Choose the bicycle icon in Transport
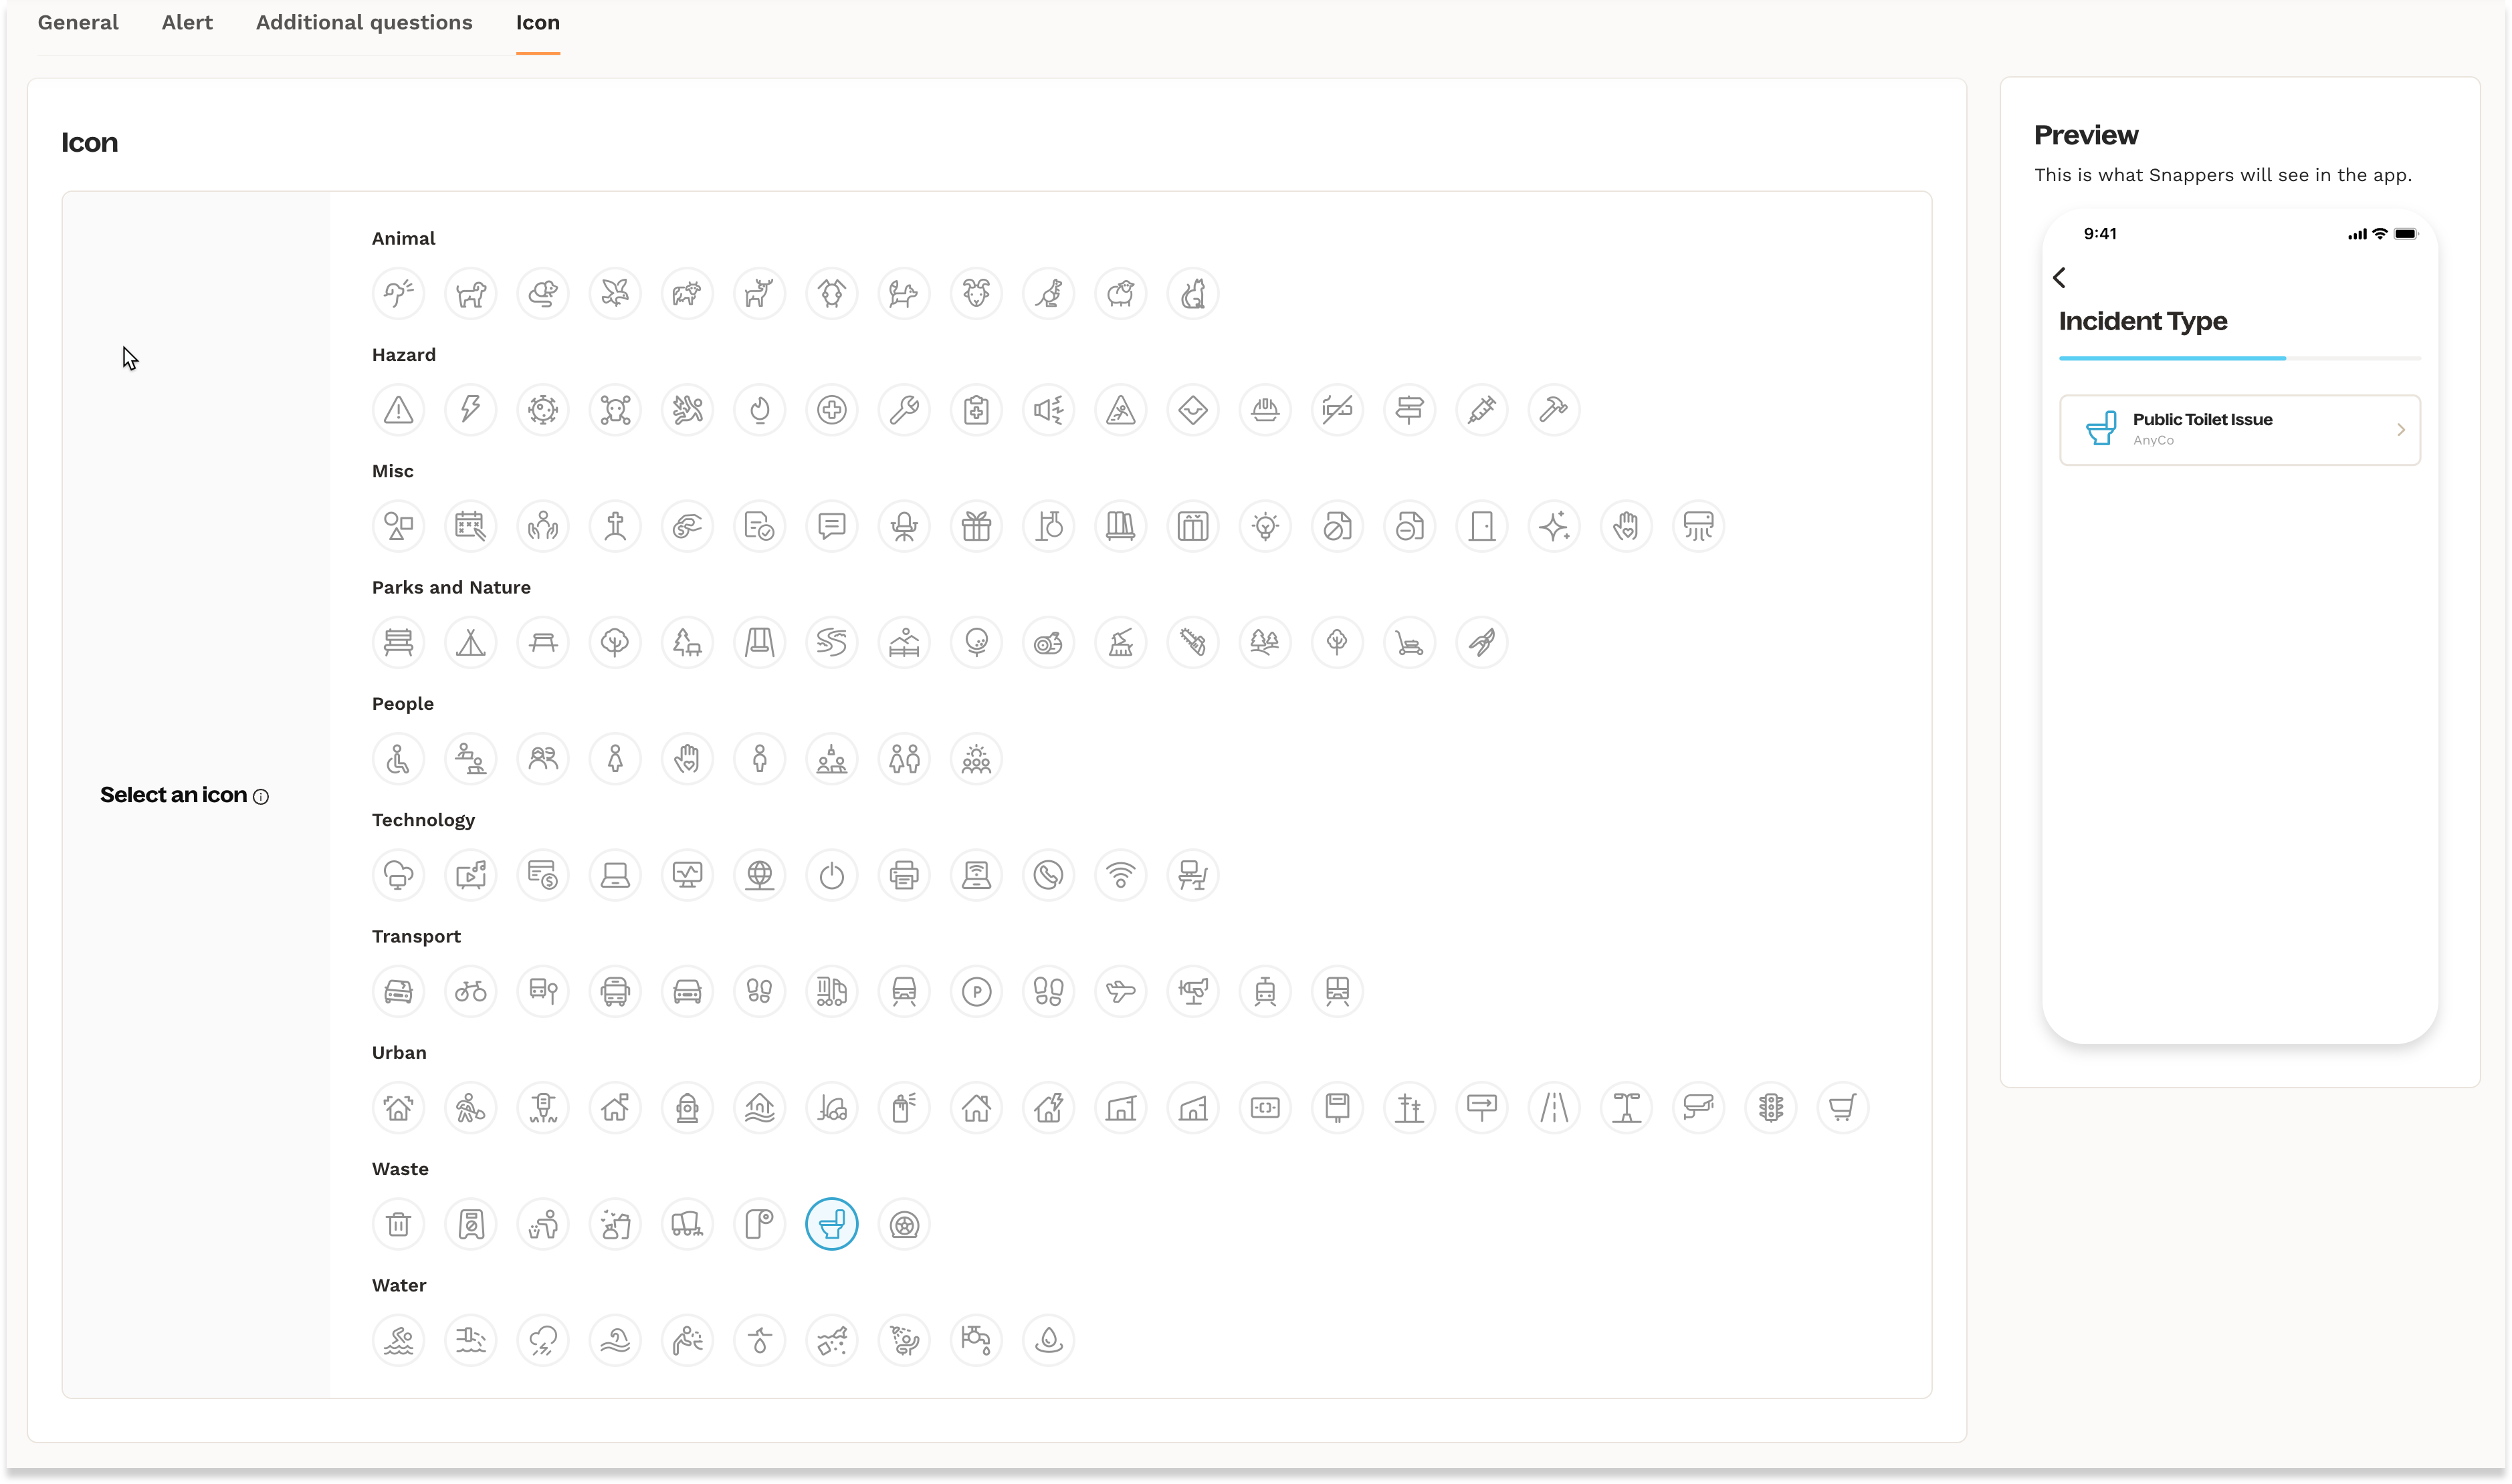The height and width of the screenshot is (1484, 2512). [470, 992]
